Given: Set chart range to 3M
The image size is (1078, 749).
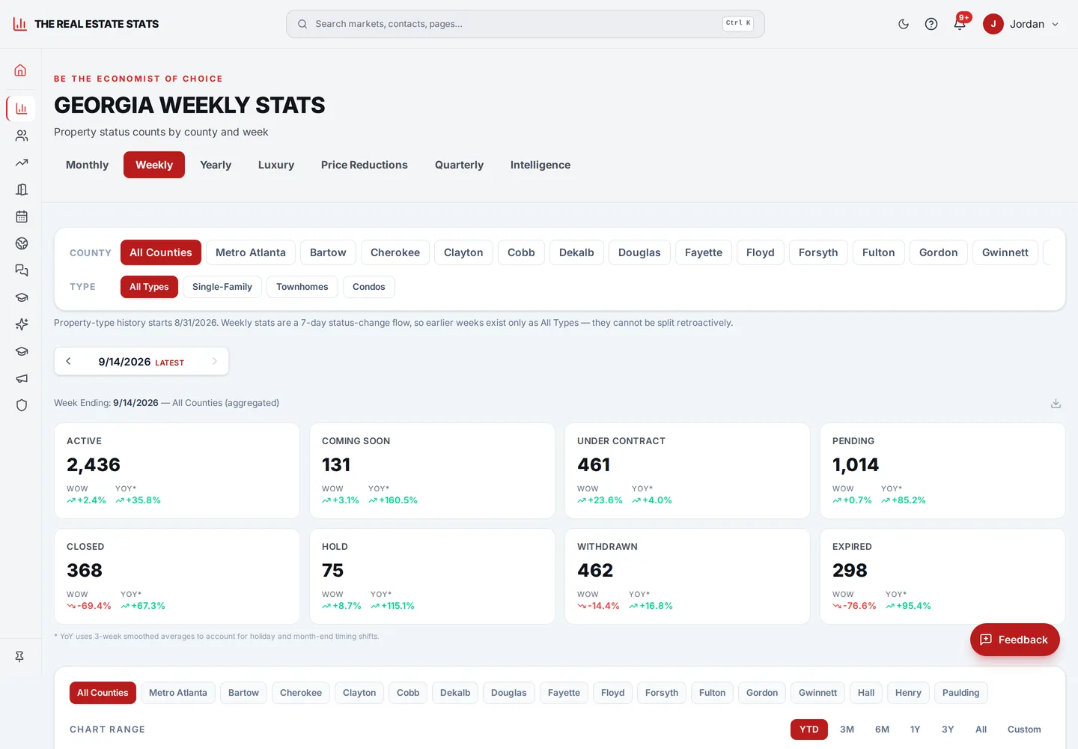Looking at the screenshot, I should click(847, 730).
